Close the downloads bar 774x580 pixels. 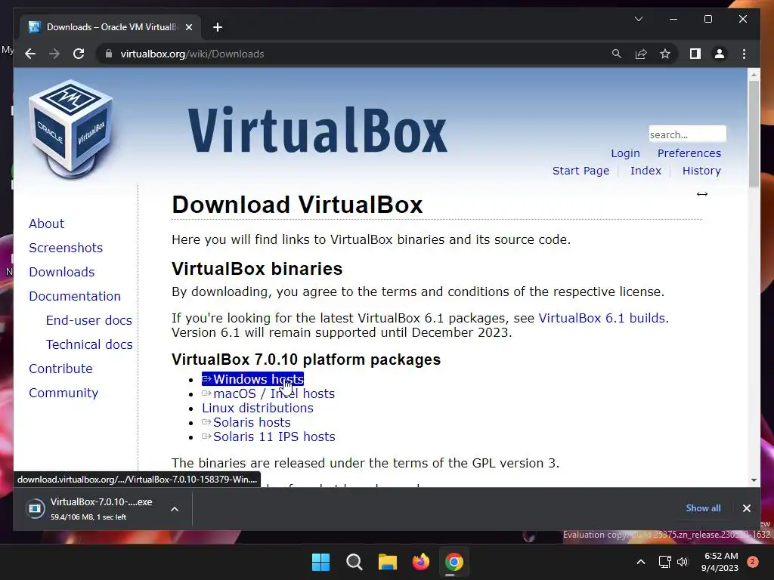coord(746,508)
